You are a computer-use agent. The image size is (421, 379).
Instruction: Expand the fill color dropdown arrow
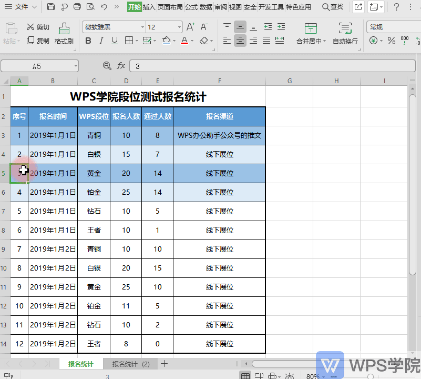click(x=174, y=41)
